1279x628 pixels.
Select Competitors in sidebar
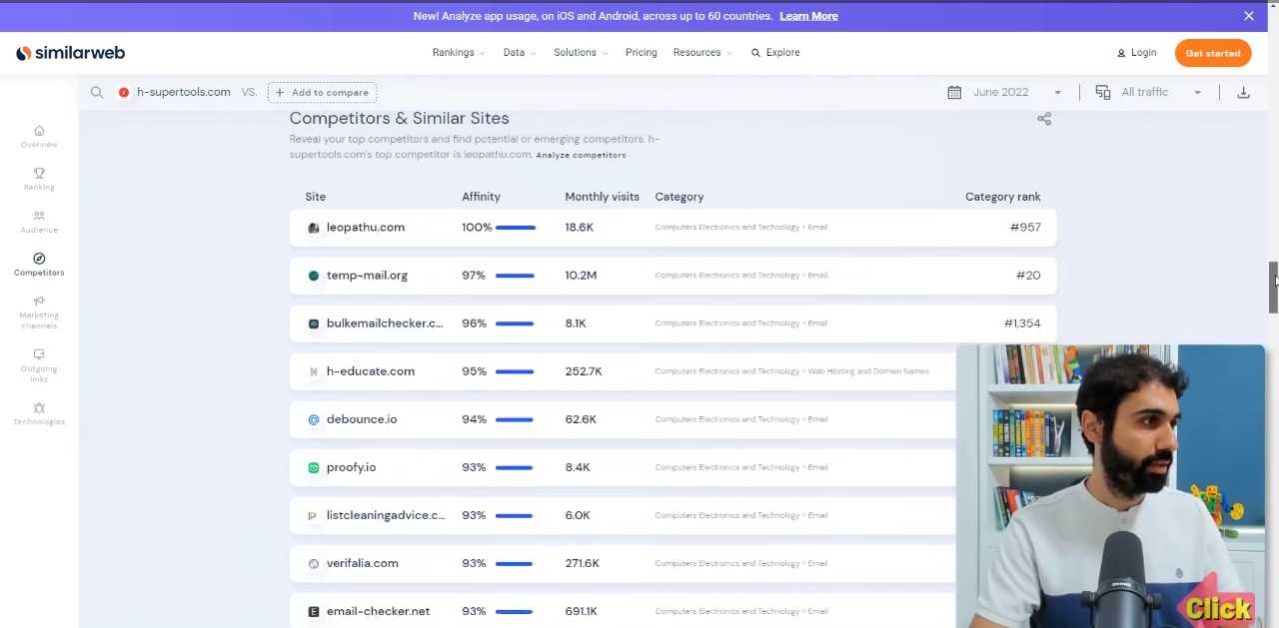pos(39,265)
